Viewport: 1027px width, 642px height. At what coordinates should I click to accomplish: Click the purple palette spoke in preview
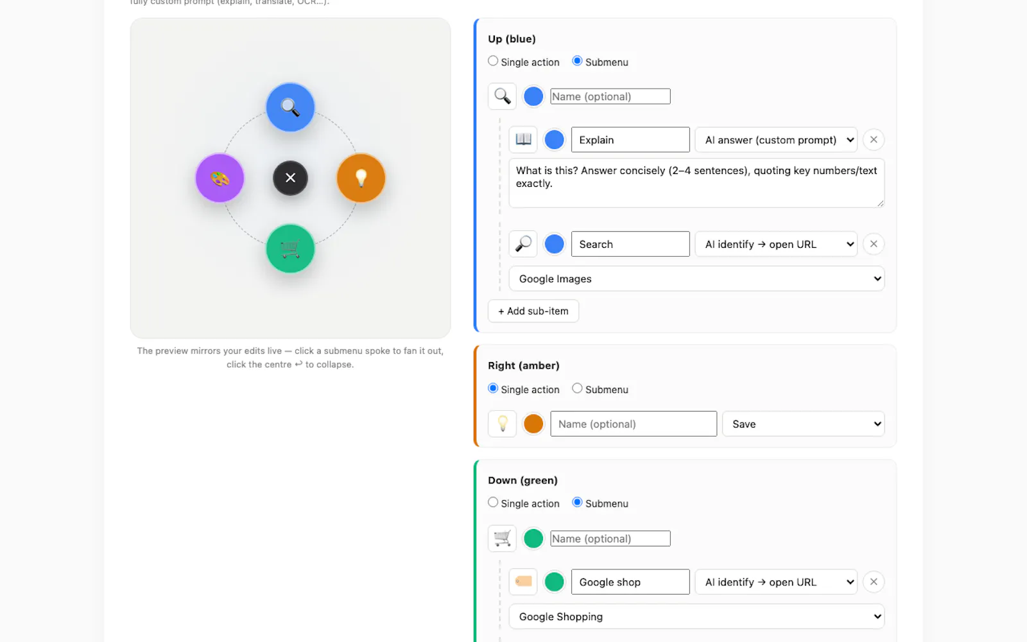coord(220,178)
